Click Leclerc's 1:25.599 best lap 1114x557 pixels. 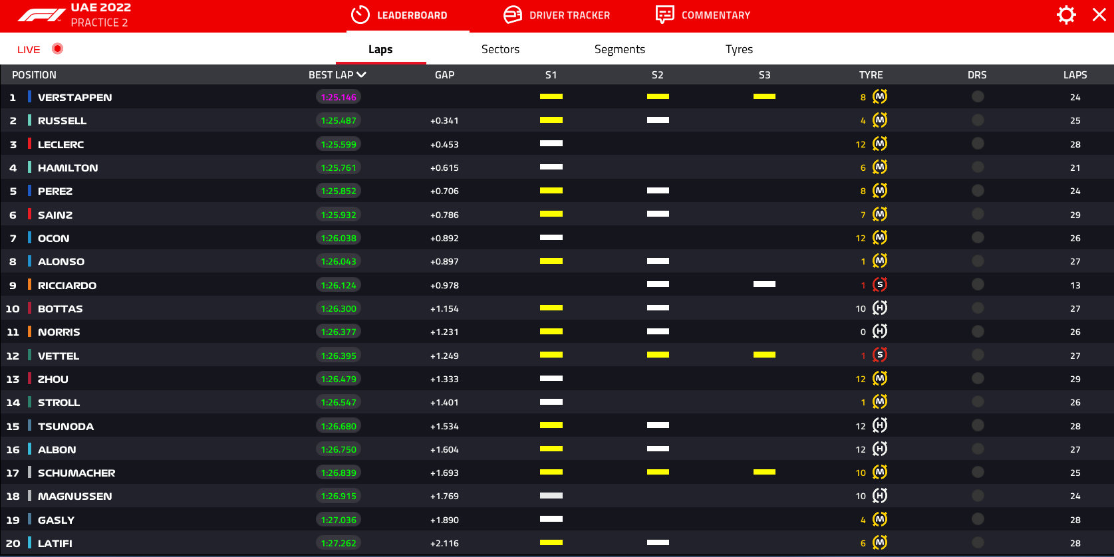click(339, 144)
